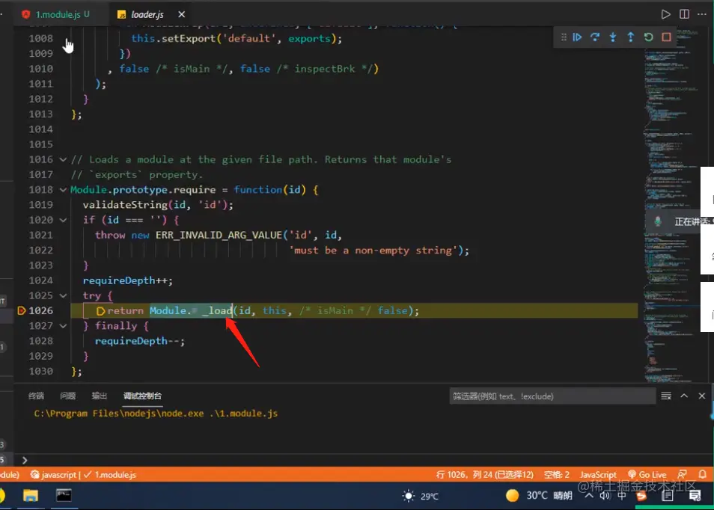Collapse the if block at line 1020
Viewport: 714px width, 510px height.
[63, 220]
